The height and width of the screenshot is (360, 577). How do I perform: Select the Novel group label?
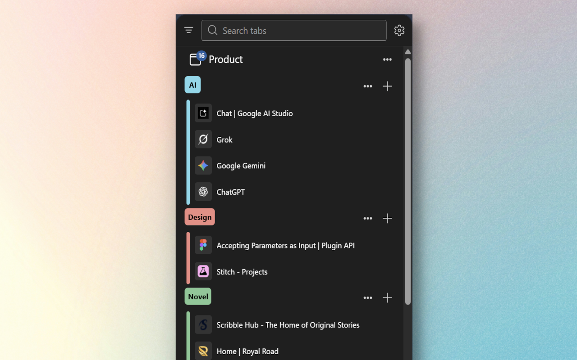[x=198, y=296]
